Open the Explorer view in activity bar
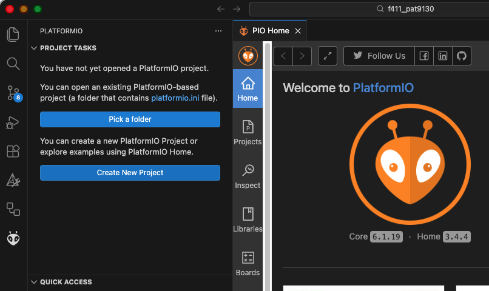Viewport: 489px width, 291px height. pos(13,34)
